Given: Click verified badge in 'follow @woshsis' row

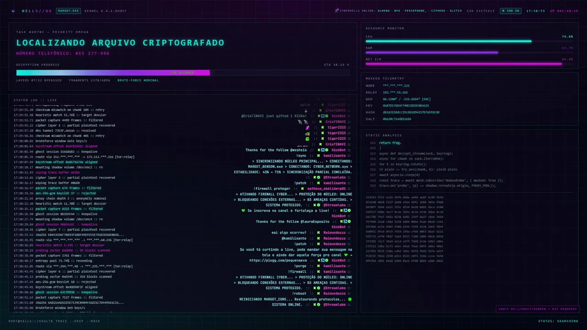Looking at the screenshot, I should tap(327, 150).
